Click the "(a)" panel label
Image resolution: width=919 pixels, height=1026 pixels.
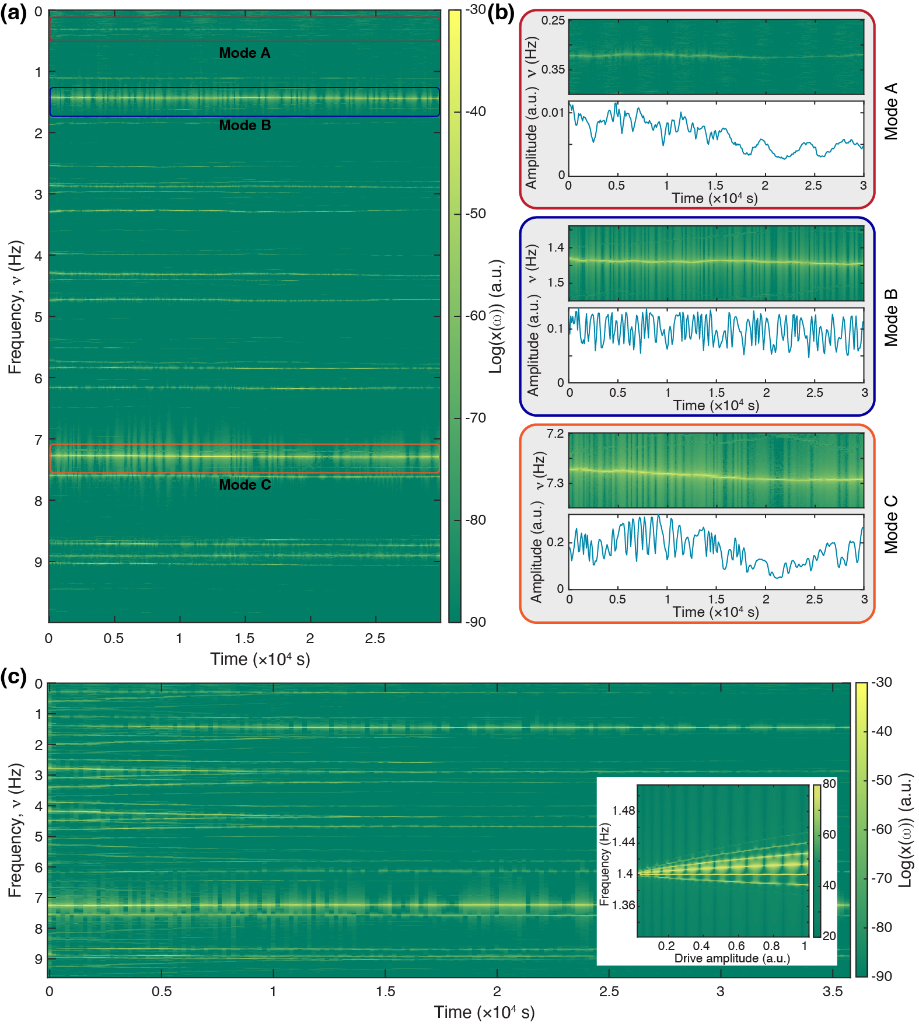(13, 13)
